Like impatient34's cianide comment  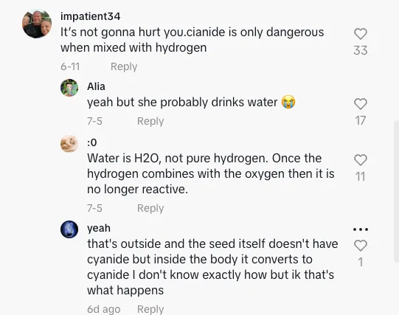361,34
